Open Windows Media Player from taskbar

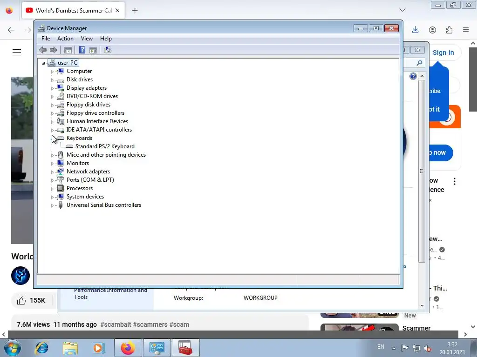(x=98, y=348)
